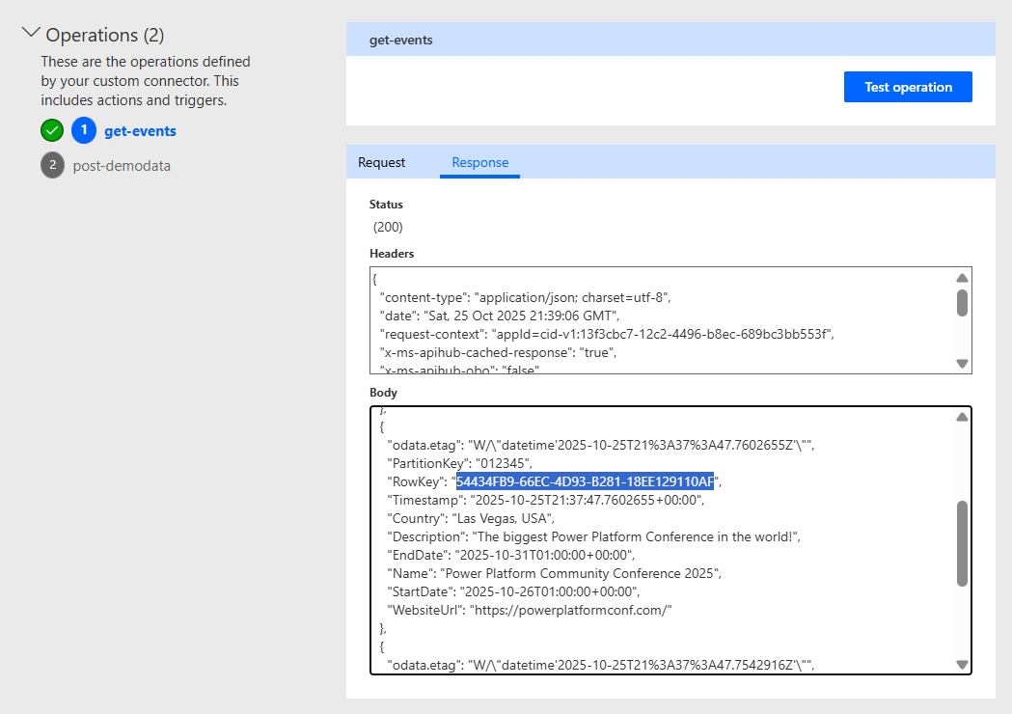Click Headers box scroll down arrow
The image size is (1012, 714).
point(962,363)
